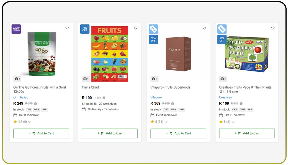Image resolution: width=288 pixels, height=165 pixels.
Task: Open the Creatives Fruits Vege product thumbnail
Action: tap(246, 53)
